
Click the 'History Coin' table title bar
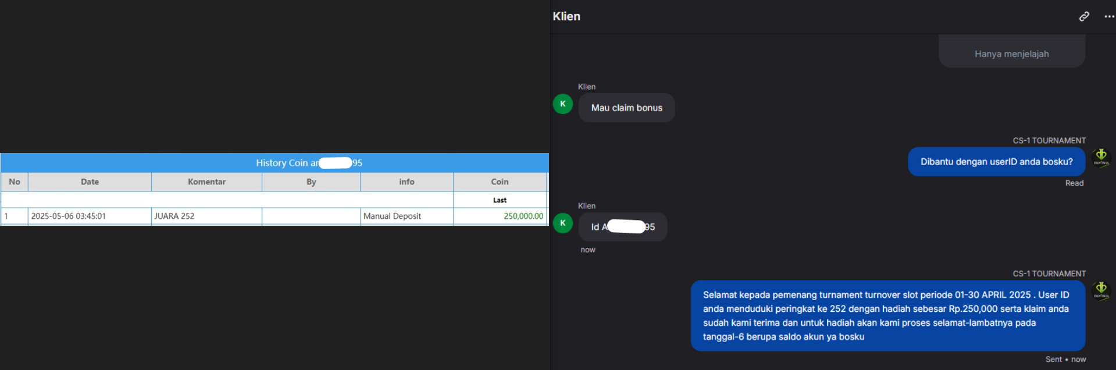click(x=274, y=163)
